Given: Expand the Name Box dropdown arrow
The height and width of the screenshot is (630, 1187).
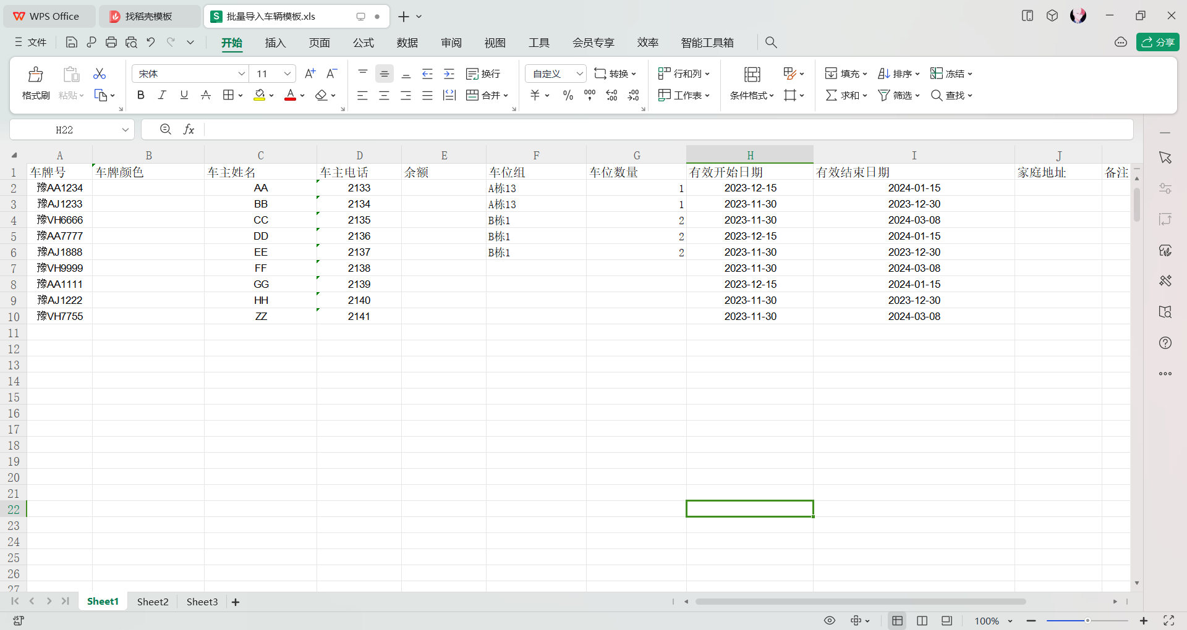Looking at the screenshot, I should (126, 129).
